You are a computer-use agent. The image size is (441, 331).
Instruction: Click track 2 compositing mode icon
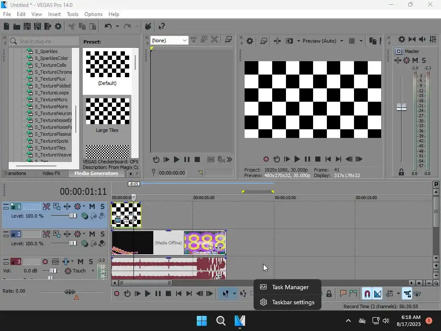pos(84,243)
